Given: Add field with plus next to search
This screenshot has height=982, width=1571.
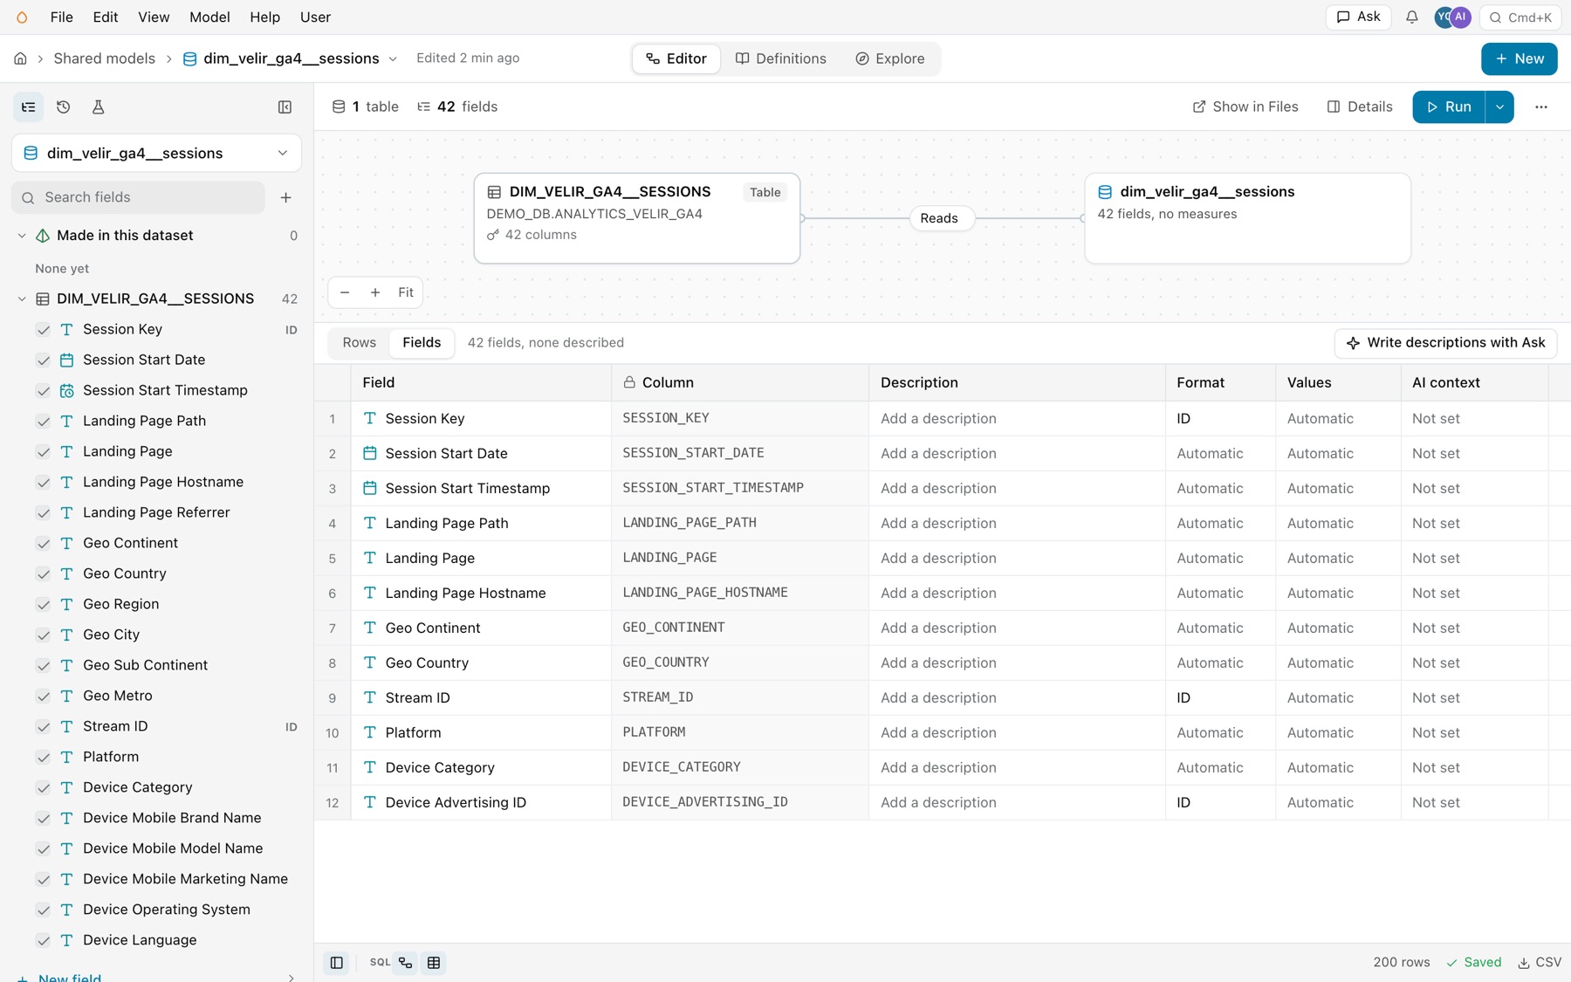Looking at the screenshot, I should point(285,197).
